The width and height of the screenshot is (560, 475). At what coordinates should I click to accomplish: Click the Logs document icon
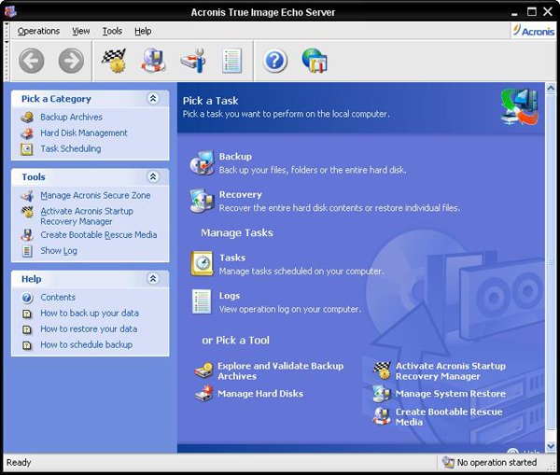click(202, 301)
